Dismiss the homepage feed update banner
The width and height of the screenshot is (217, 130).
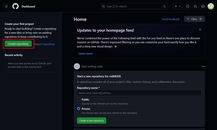(x=200, y=29)
